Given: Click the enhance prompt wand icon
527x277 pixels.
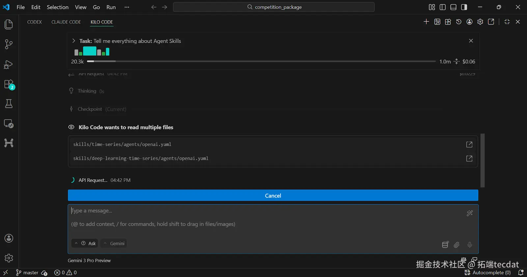Looking at the screenshot, I should coord(470,213).
